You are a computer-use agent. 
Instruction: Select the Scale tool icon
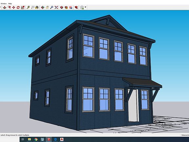23,8
